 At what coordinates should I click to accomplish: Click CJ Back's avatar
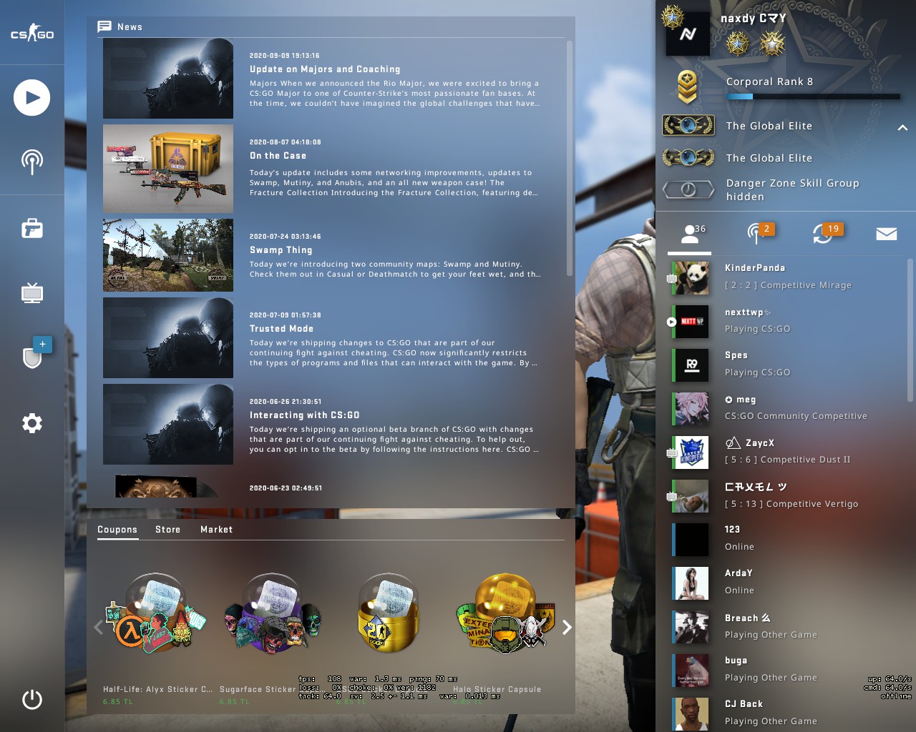692,714
